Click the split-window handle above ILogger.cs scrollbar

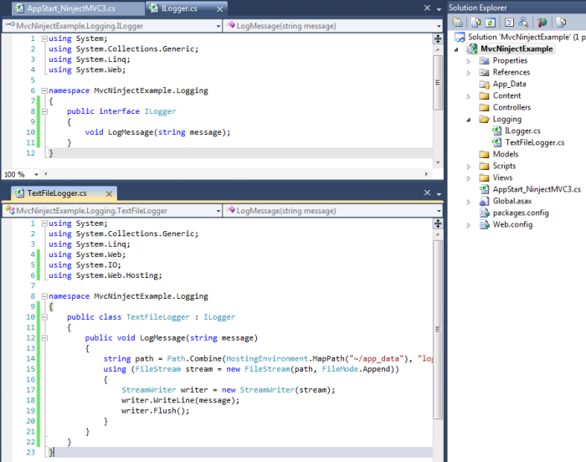click(x=438, y=38)
